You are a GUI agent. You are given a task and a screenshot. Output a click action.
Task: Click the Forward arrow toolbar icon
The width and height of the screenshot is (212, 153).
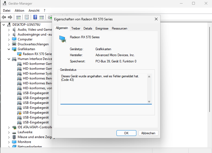pyautogui.click(x=10, y=17)
